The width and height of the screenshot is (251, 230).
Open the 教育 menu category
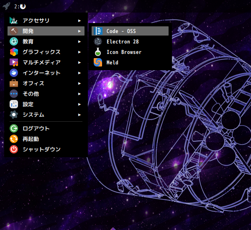[x=46, y=41]
